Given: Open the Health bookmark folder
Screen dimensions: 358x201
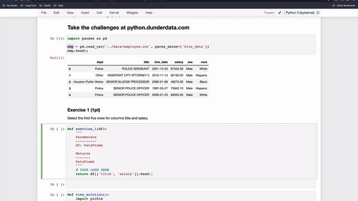Looking at the screenshot, I should (x=45, y=6).
